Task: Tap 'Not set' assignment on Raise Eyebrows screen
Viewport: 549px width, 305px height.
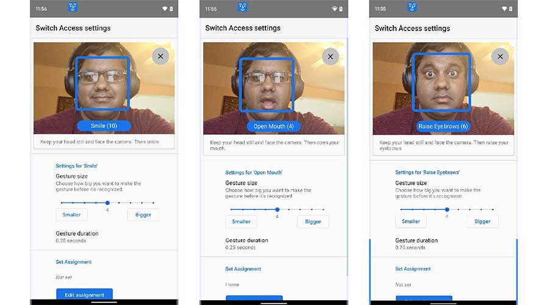Action: click(403, 285)
